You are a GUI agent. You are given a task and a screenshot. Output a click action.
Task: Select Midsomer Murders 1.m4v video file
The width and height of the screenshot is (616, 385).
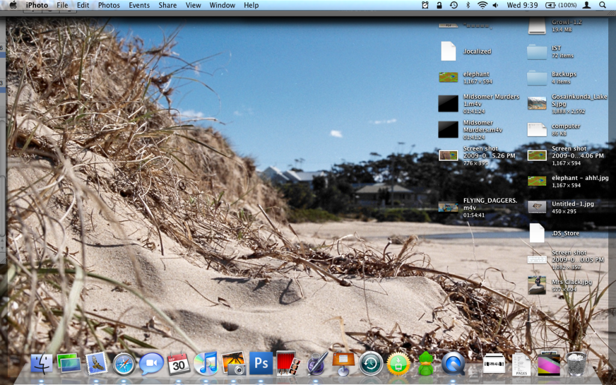point(448,103)
